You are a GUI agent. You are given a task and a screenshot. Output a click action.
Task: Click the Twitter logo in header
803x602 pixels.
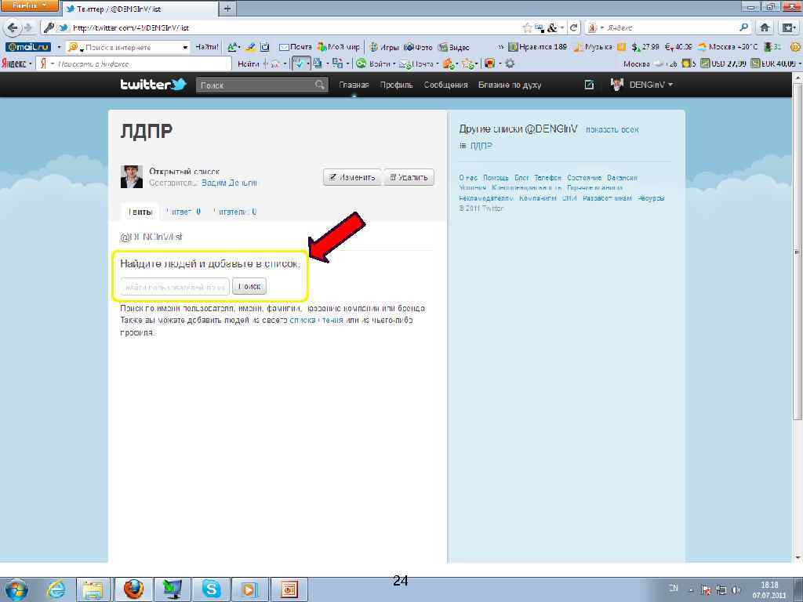point(153,85)
